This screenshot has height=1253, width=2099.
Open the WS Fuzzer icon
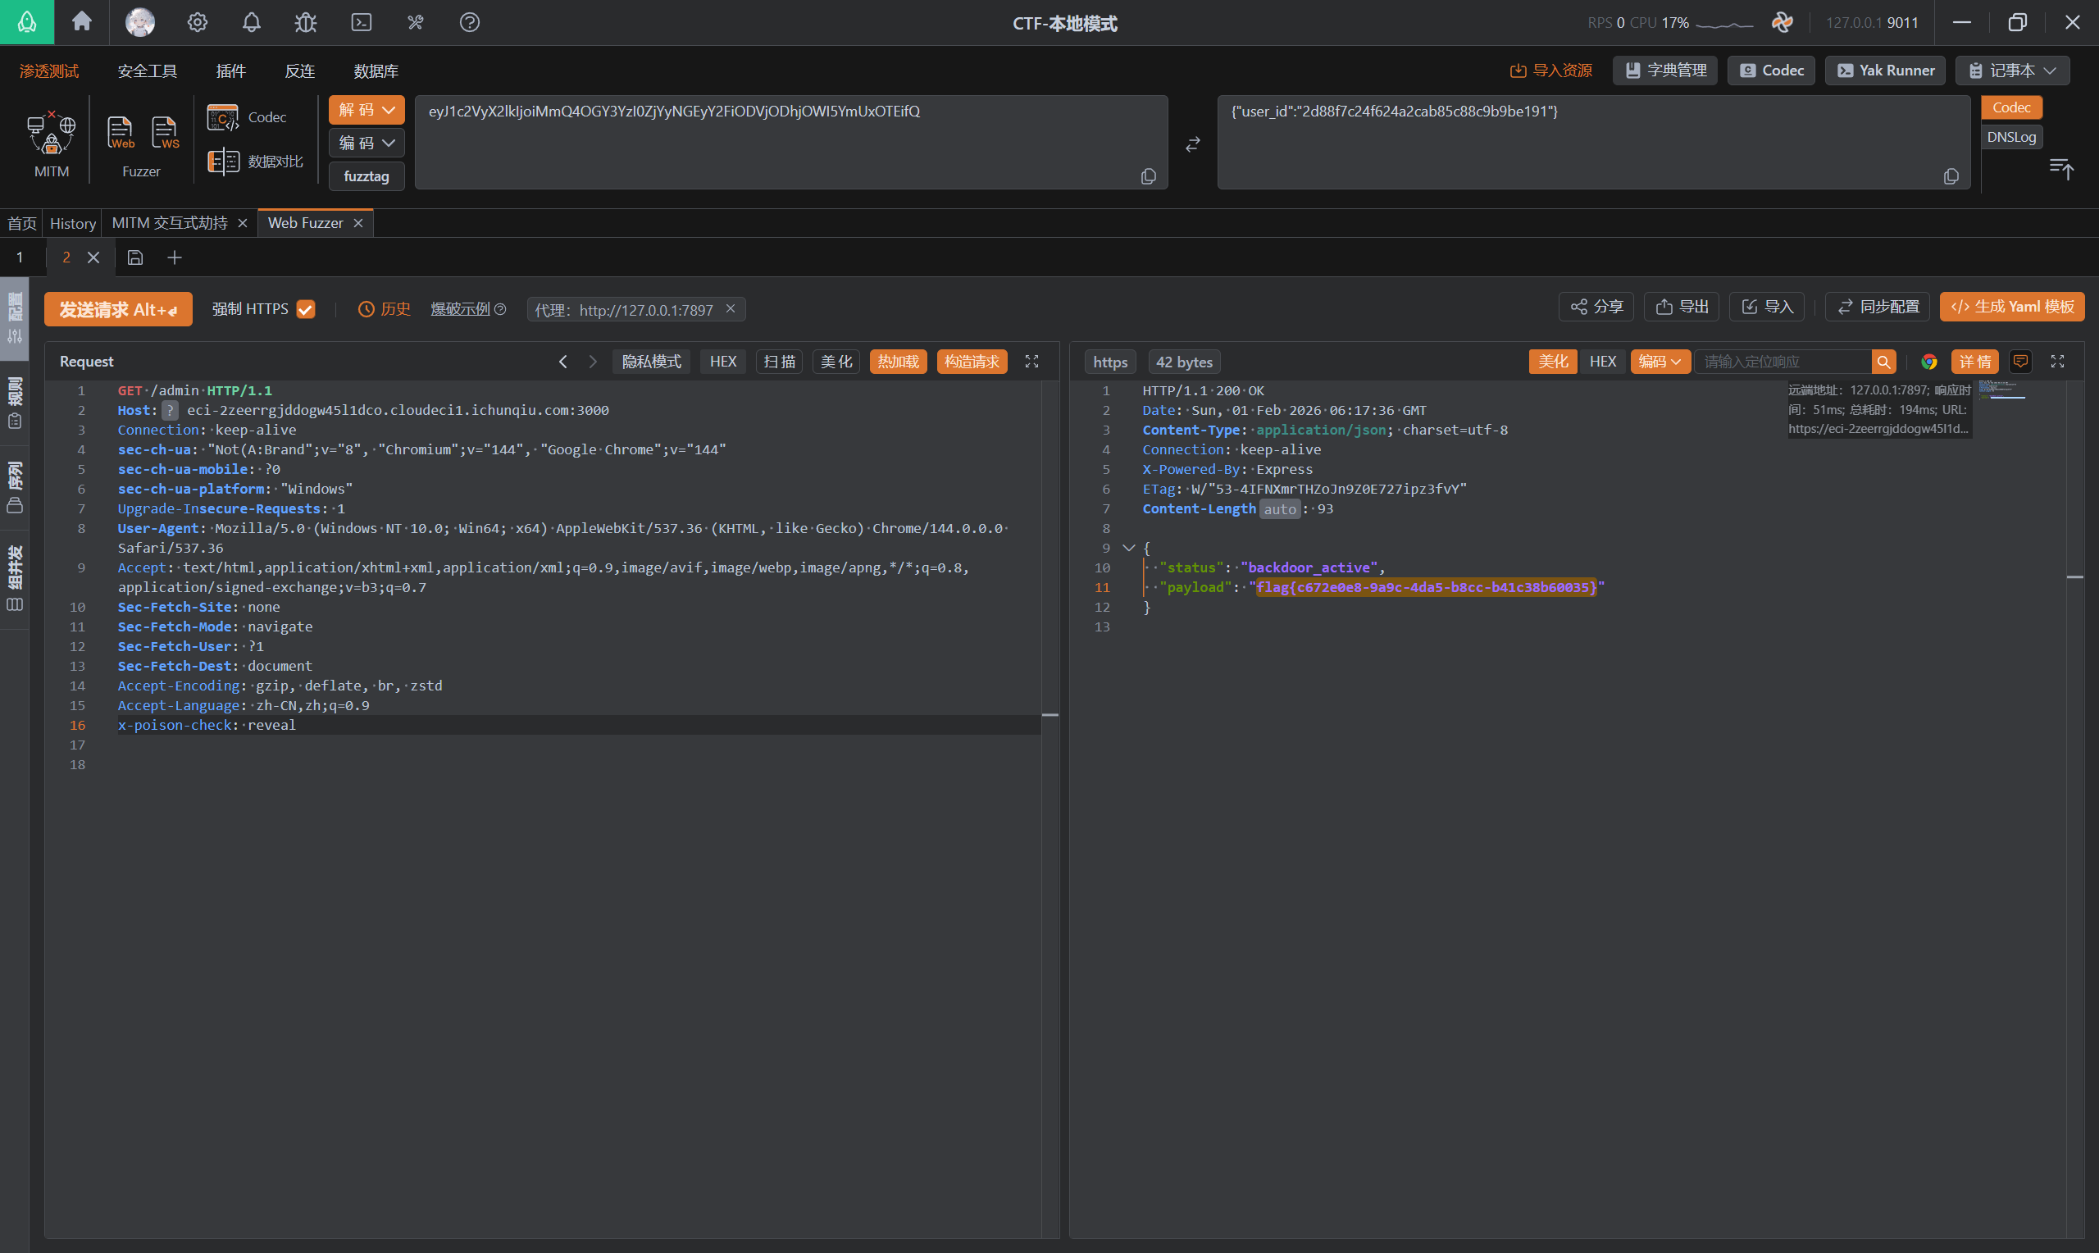coord(165,133)
